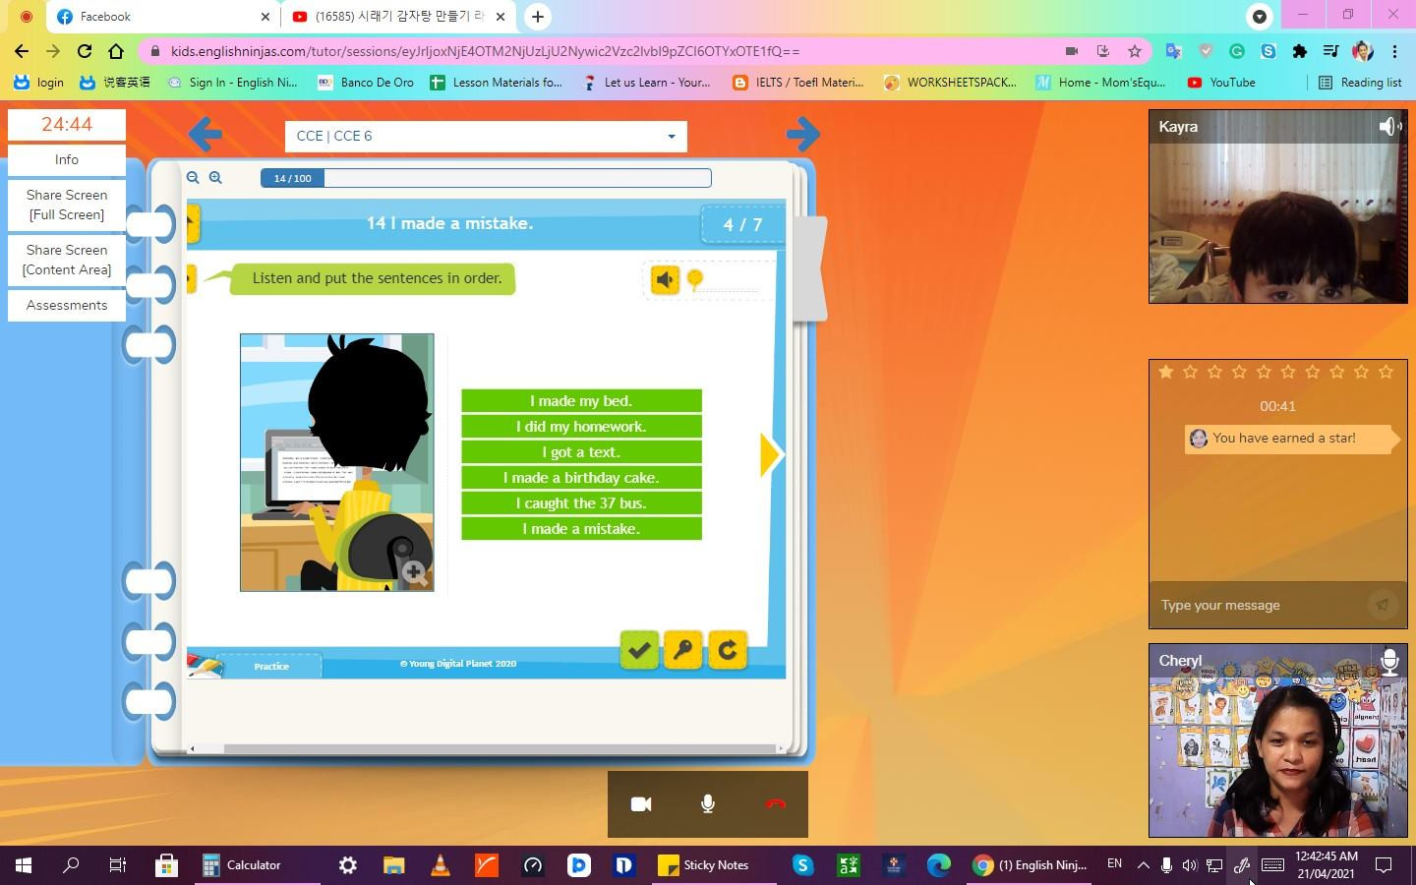Click the 'Type your message' chat field
Screen dimensions: 1416x885
coord(1259,606)
